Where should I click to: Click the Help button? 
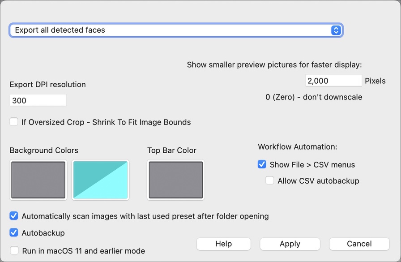[223, 244]
